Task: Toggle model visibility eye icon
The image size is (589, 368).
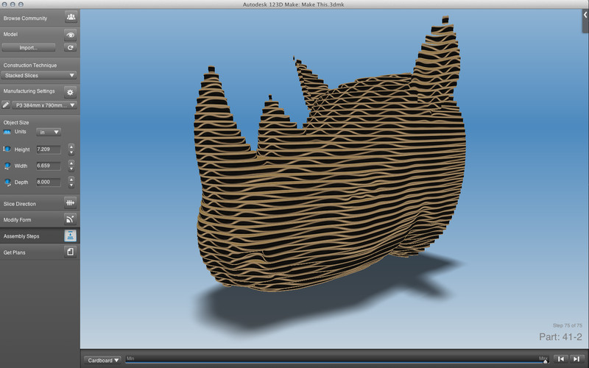Action: coord(71,34)
